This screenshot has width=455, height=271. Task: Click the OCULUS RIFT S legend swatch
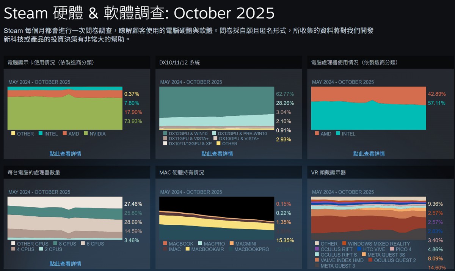coord(317,255)
